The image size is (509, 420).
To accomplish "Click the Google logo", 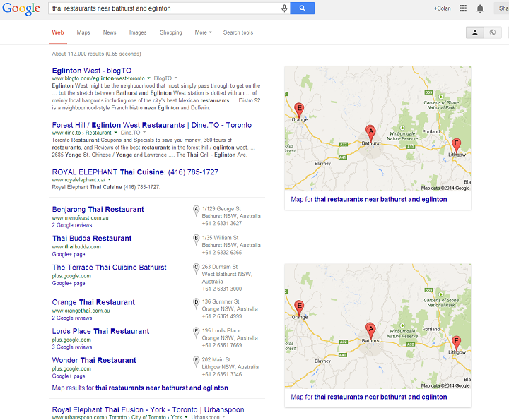I will [x=21, y=8].
